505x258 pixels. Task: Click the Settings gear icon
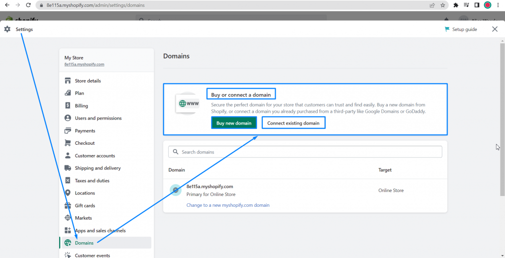(x=7, y=29)
